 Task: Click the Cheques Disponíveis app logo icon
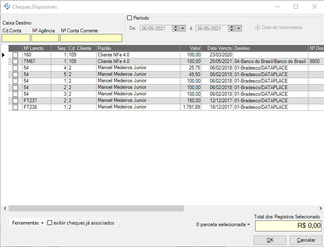7,7
